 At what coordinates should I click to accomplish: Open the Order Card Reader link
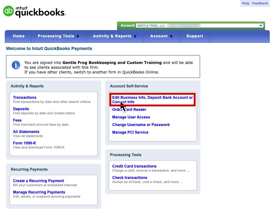tap(129, 110)
